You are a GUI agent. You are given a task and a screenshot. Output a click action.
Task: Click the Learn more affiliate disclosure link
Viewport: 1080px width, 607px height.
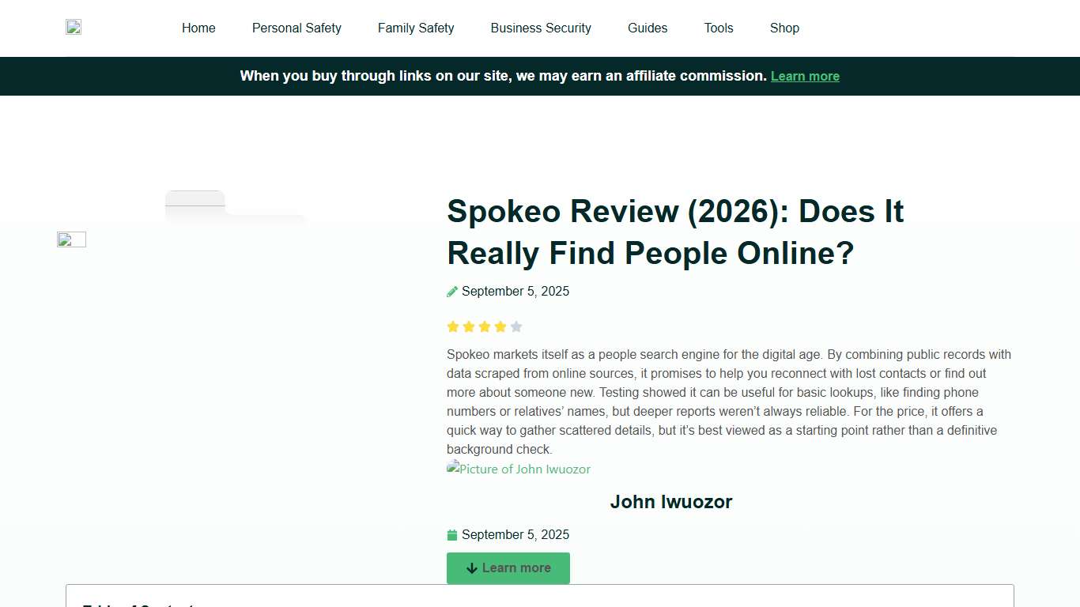coord(805,76)
